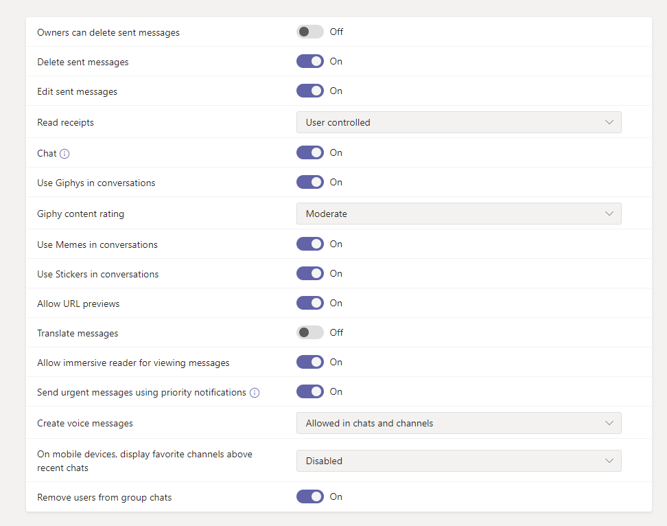Screen dimensions: 667x526
Task: Turn off Remove users from group chats
Action: click(310, 496)
